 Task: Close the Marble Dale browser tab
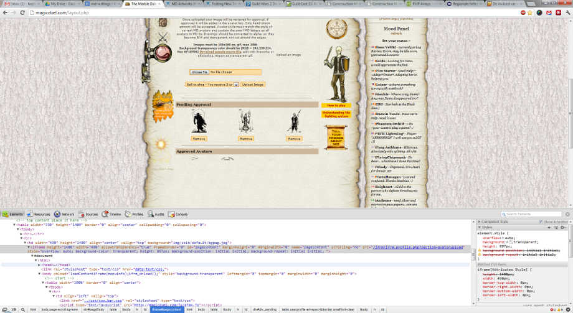point(159,4)
